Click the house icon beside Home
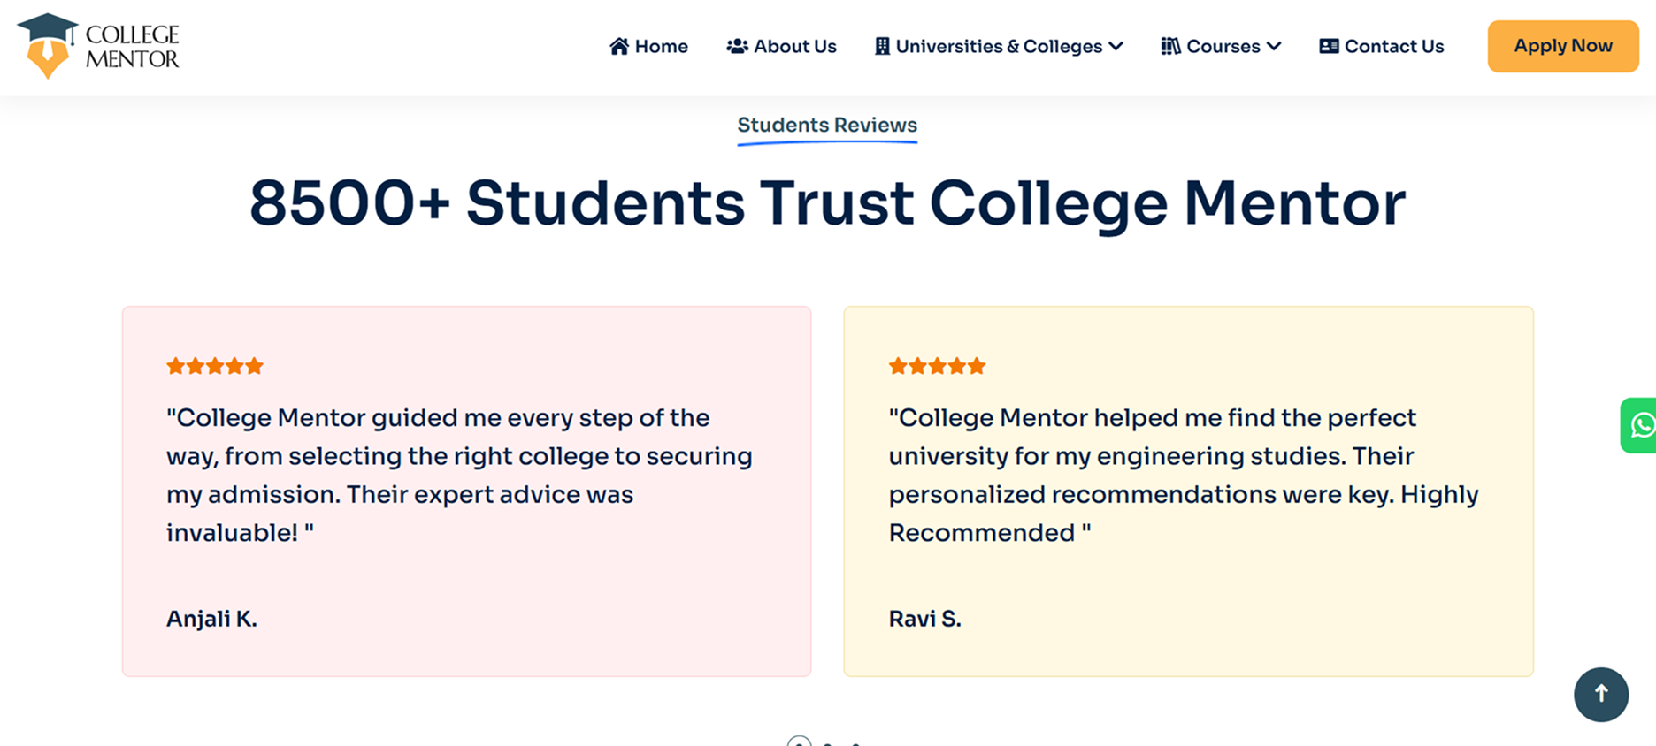This screenshot has height=746, width=1656. [x=619, y=46]
